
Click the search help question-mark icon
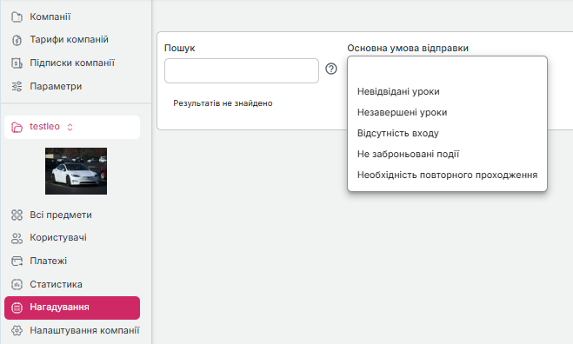[331, 69]
